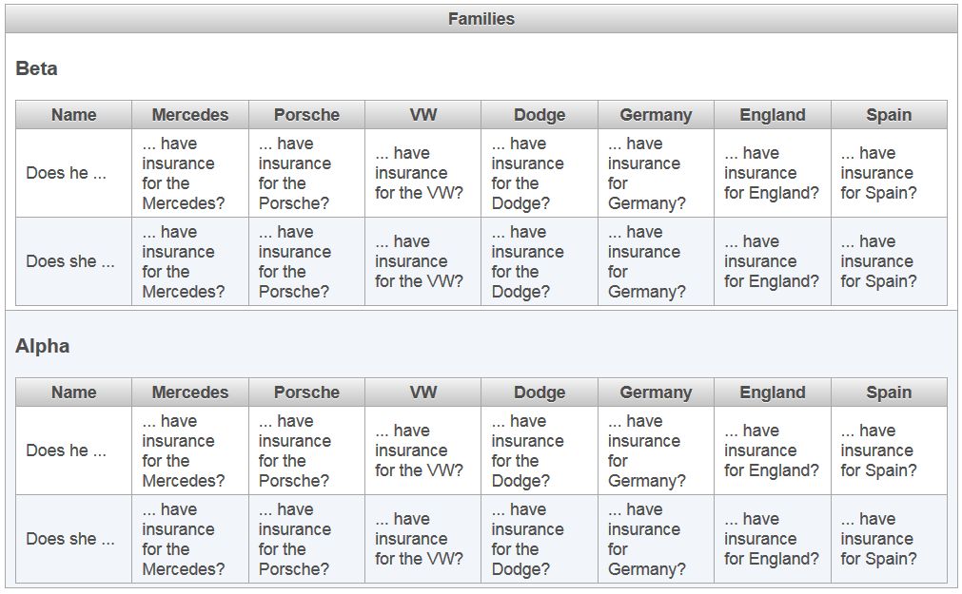Click England column header in Alpha table
The image size is (962, 594).
pos(772,393)
